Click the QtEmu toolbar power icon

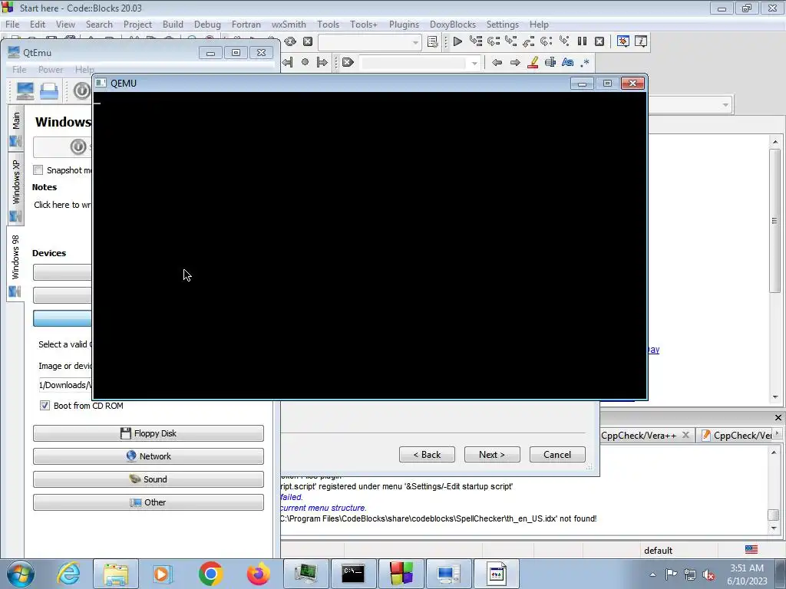pos(81,90)
